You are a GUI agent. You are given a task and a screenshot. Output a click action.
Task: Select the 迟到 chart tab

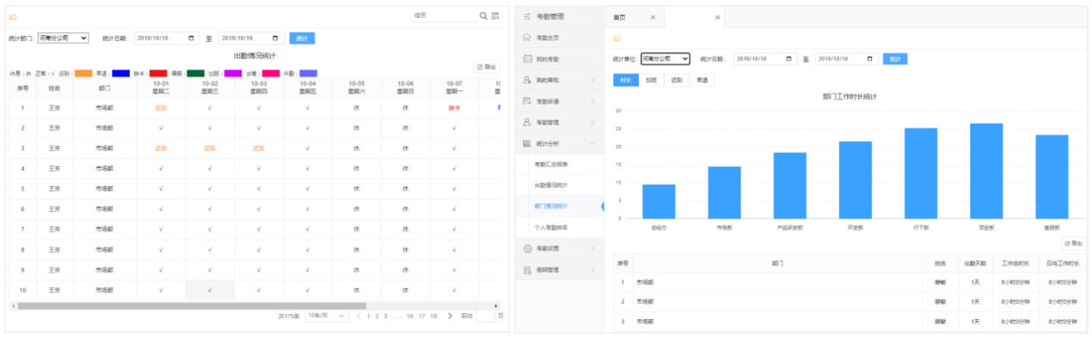(x=677, y=80)
